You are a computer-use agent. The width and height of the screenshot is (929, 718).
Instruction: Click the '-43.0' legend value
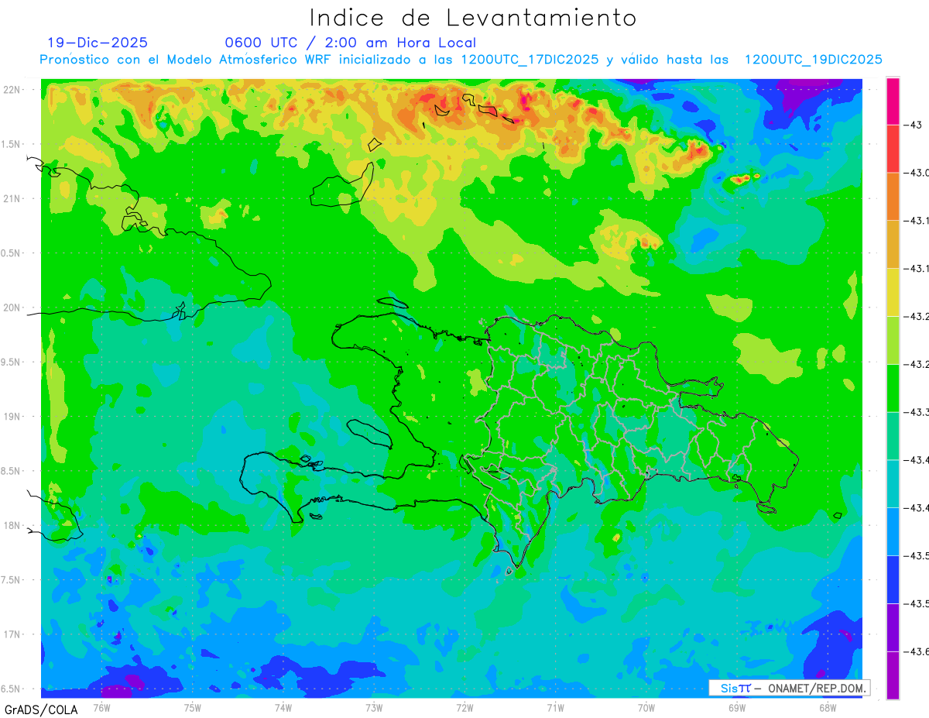click(x=918, y=173)
